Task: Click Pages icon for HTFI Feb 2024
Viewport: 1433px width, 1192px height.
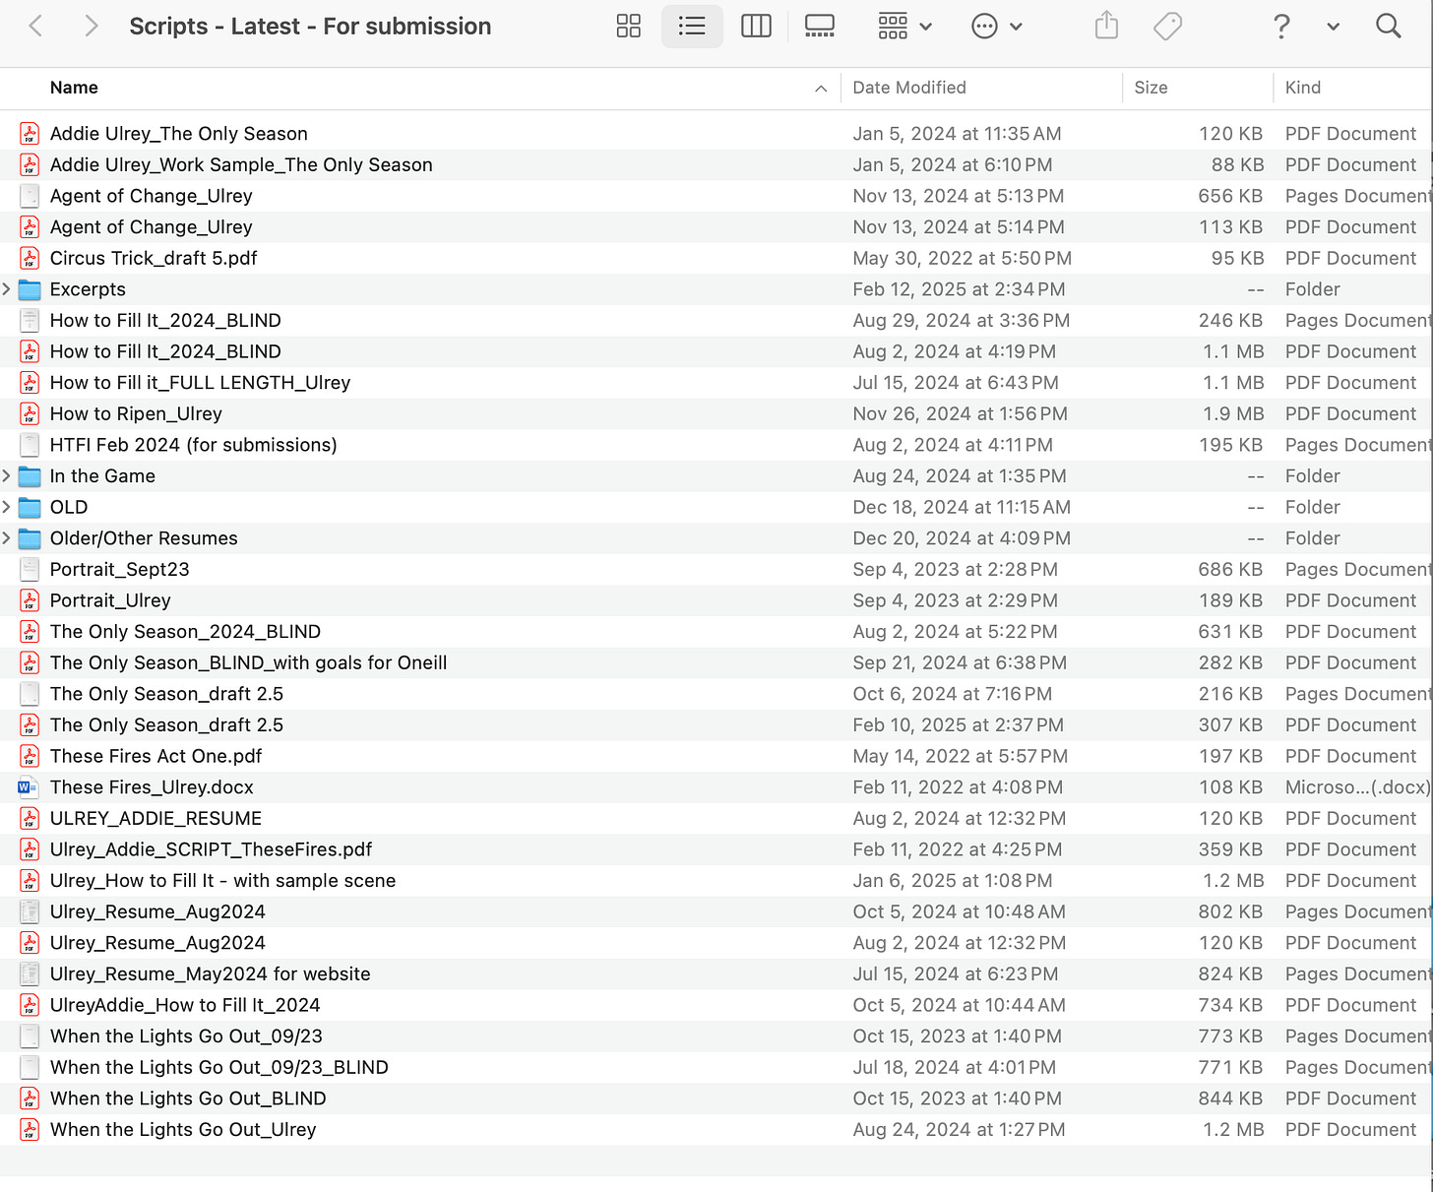Action: pos(30,445)
